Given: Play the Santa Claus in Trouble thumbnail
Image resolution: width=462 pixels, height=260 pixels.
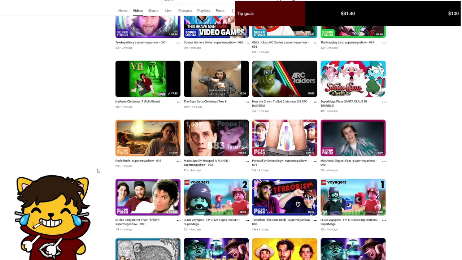Looking at the screenshot, I should (x=353, y=79).
